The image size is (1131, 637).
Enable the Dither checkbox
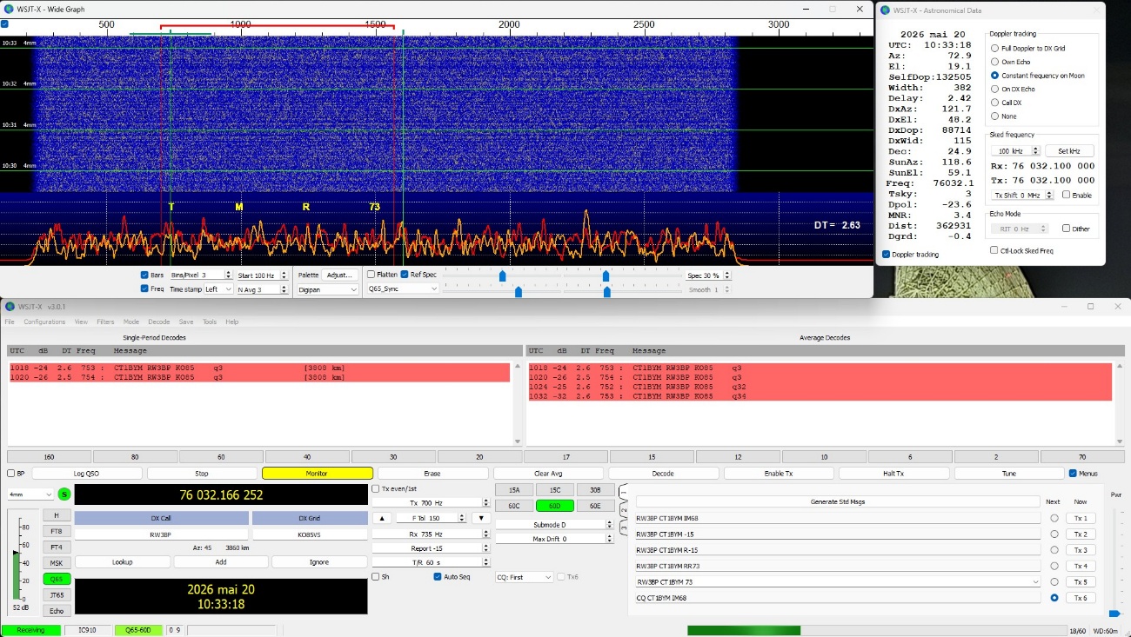coord(1067,229)
